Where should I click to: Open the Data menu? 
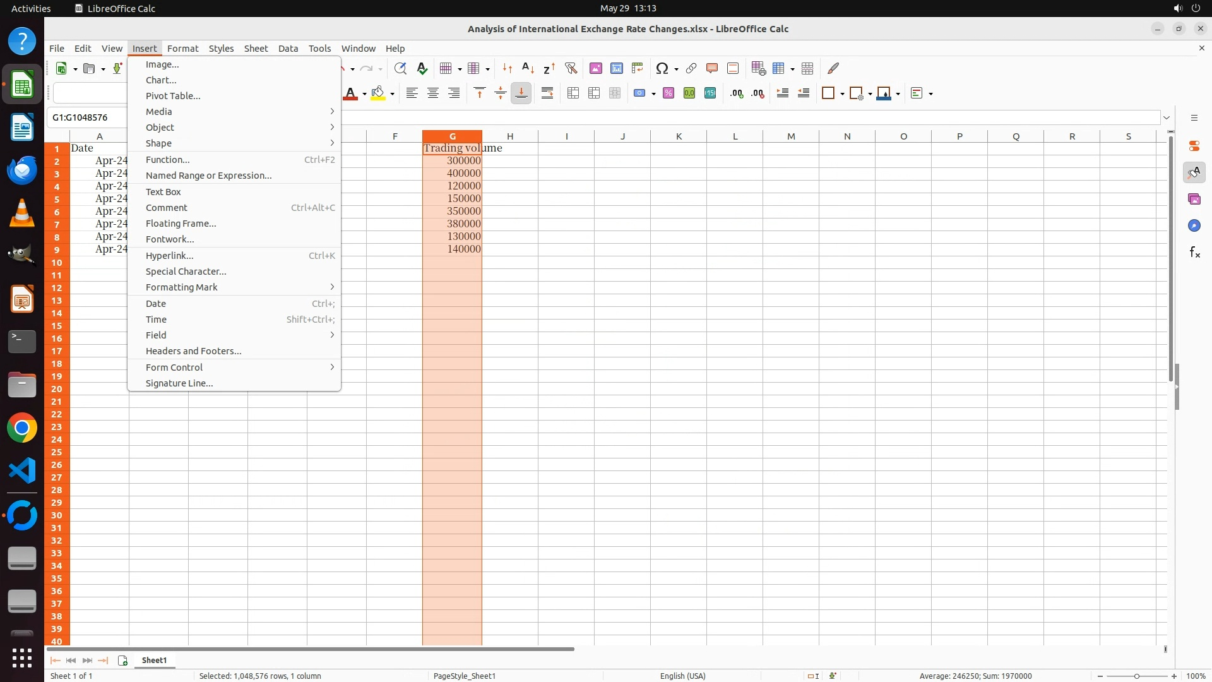point(288,49)
